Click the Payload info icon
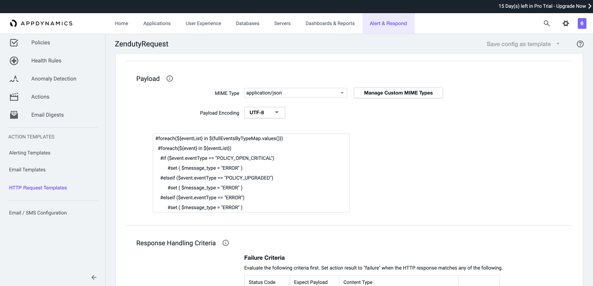593x286 pixels. click(x=170, y=78)
